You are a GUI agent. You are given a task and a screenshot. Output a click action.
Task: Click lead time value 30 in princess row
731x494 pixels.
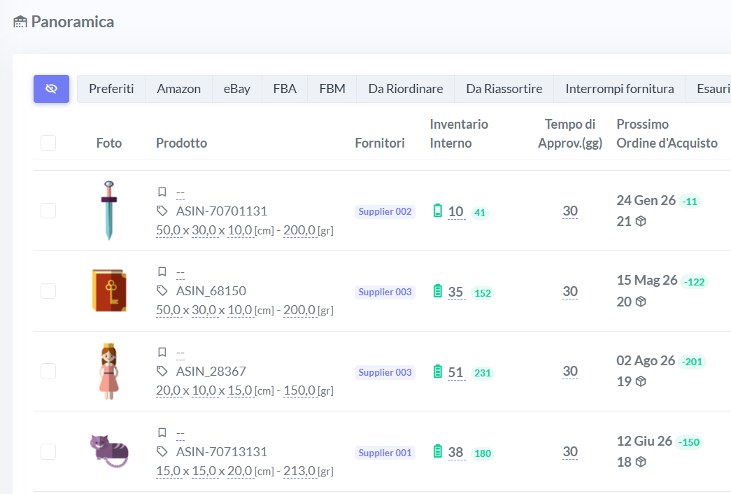pyautogui.click(x=570, y=371)
